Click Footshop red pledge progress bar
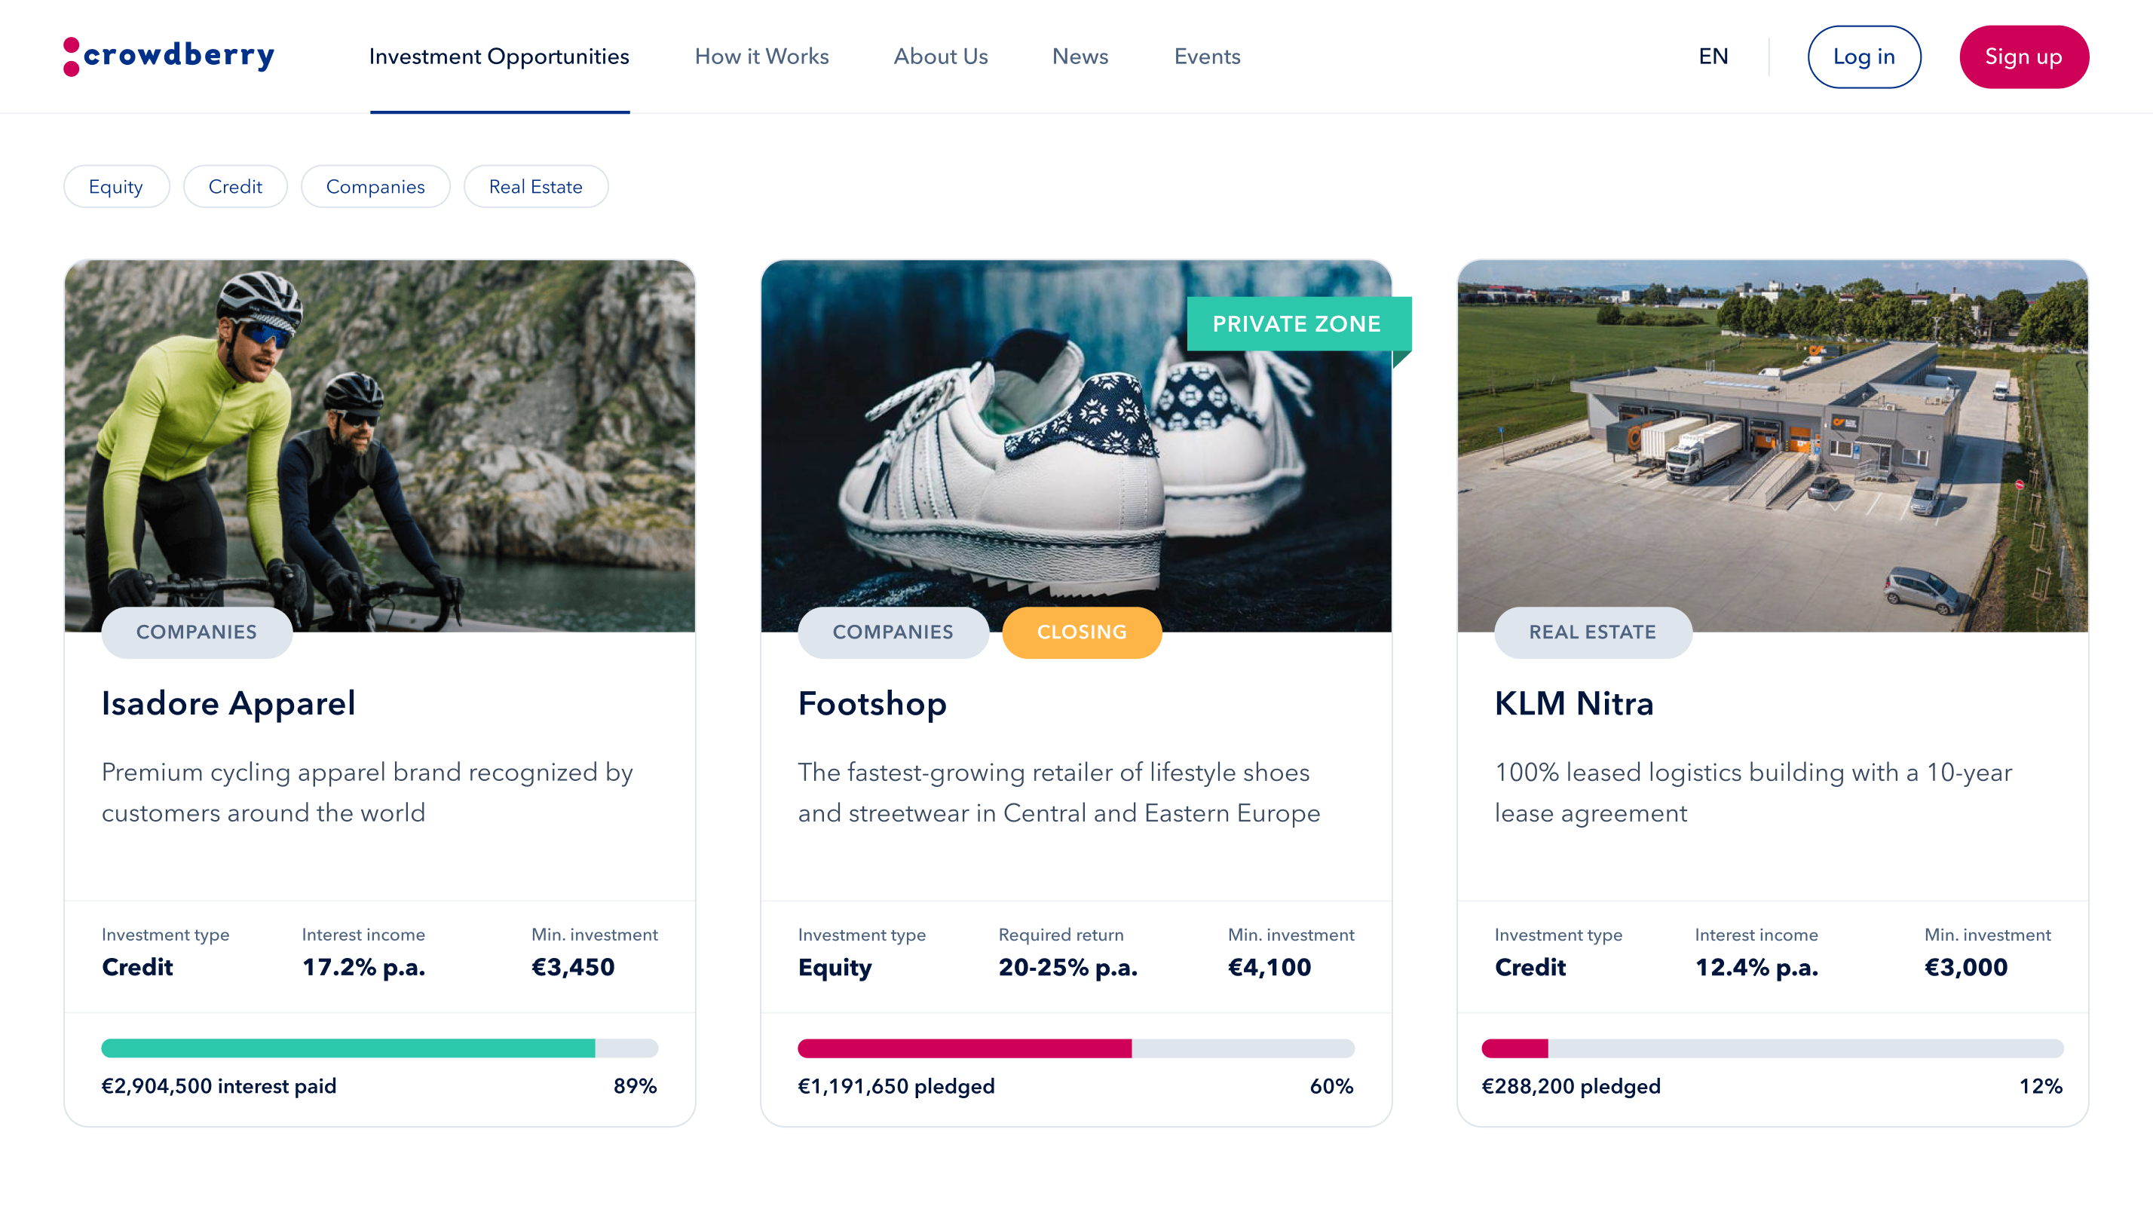Screen dimensions: 2153x1212 click(x=1076, y=1048)
